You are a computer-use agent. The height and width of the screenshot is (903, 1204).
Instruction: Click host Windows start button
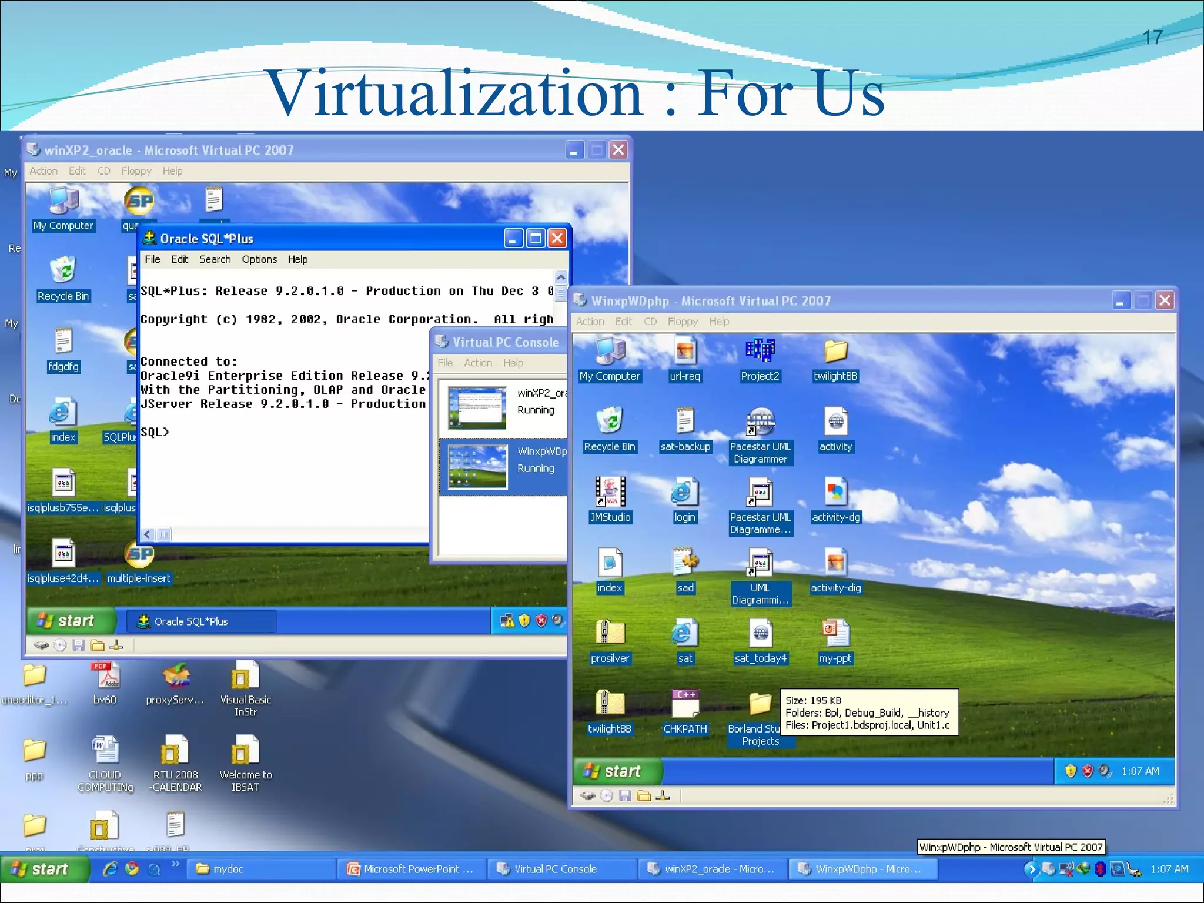click(45, 869)
